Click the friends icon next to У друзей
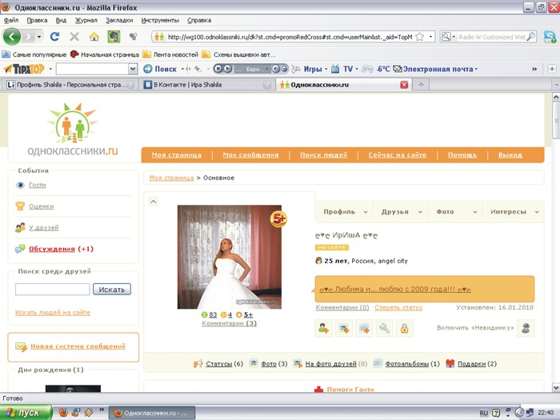This screenshot has height=420, width=560. (20, 227)
